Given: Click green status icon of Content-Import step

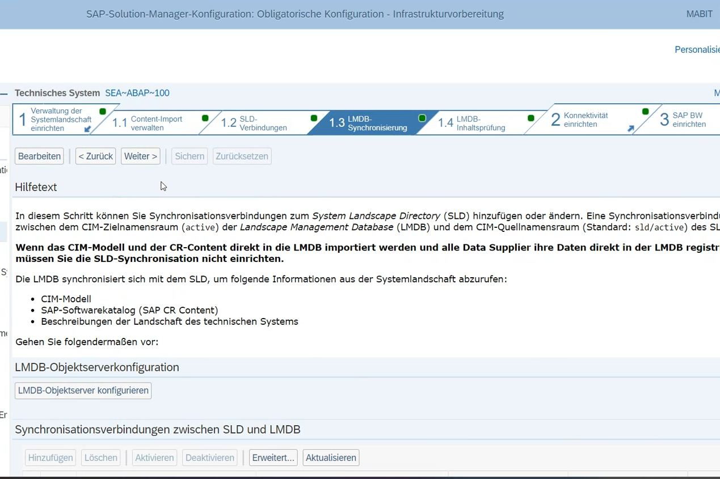Looking at the screenshot, I should (205, 118).
